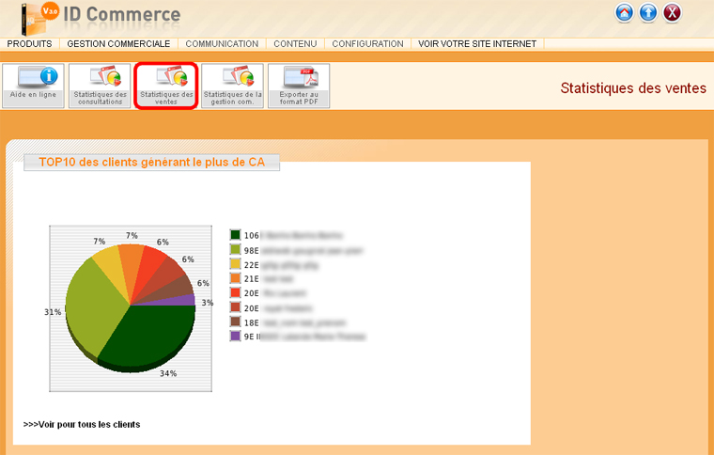
Task: Open the GESTION COMMERCIALE menu
Action: tap(119, 44)
